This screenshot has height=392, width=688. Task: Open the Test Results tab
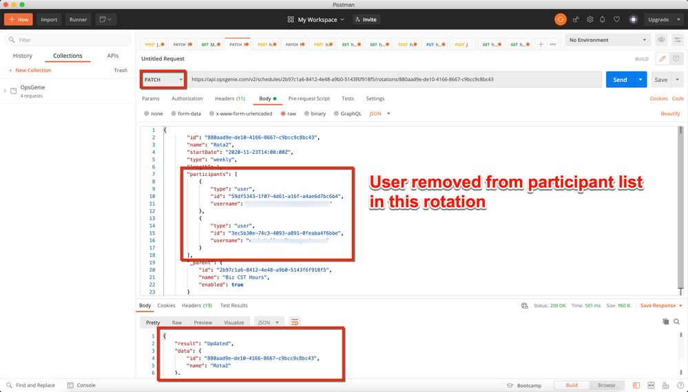234,306
